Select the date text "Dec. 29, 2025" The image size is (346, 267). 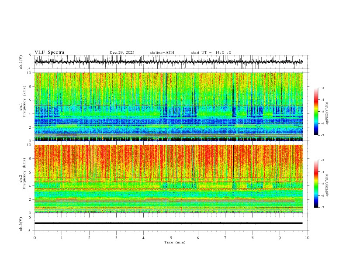pos(122,52)
